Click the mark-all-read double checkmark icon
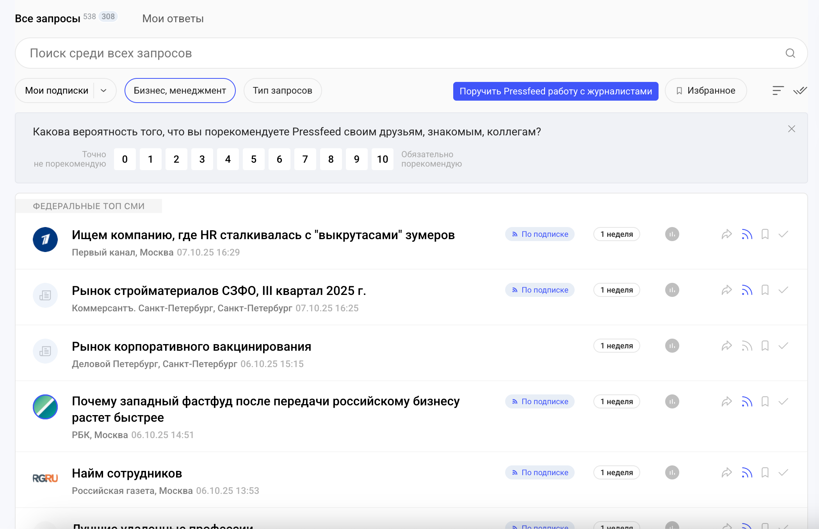 [x=800, y=91]
